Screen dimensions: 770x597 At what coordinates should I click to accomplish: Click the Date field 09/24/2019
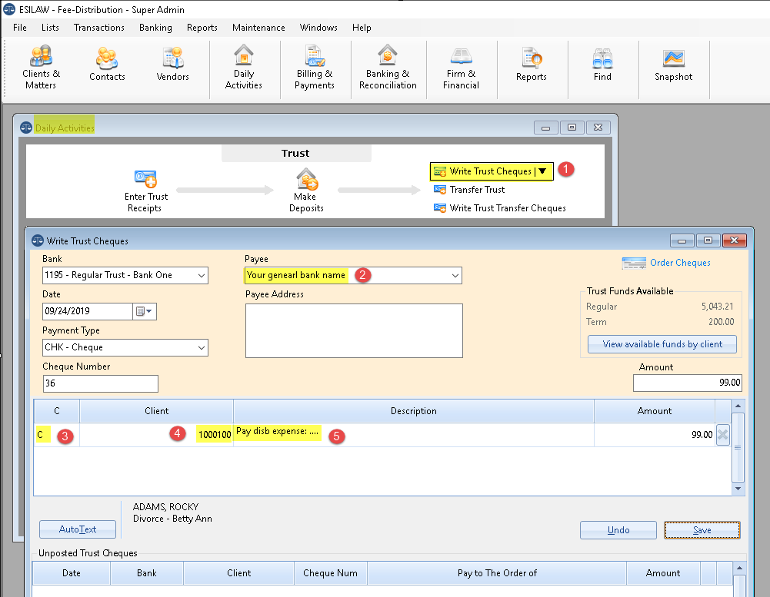[x=88, y=311]
